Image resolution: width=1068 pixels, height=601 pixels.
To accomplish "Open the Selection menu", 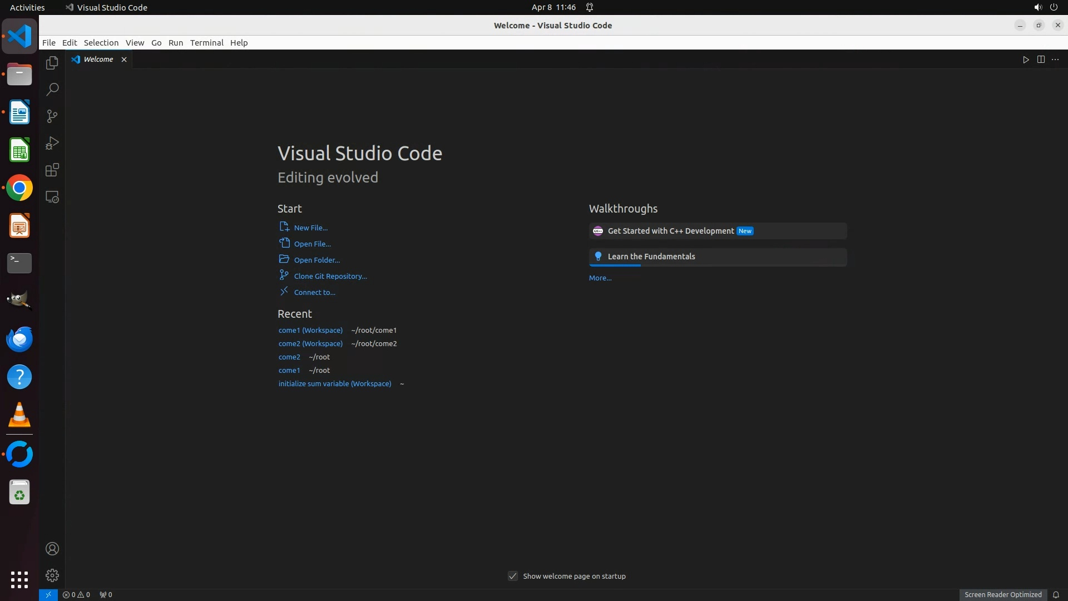I will point(101,43).
